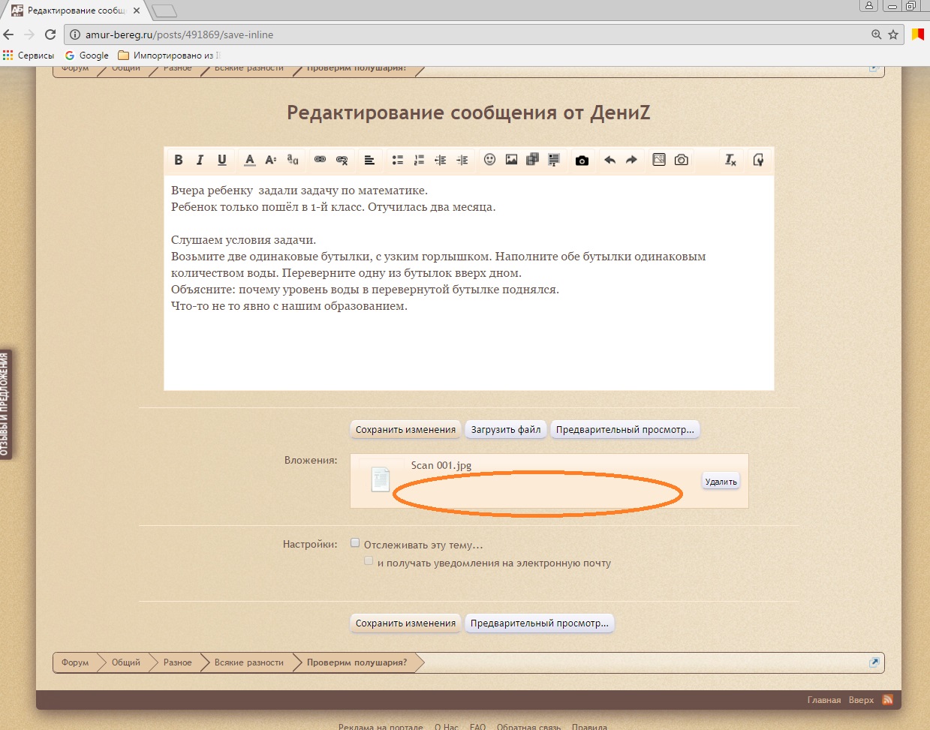Open 'Проверим полушария?' in bottom breadcrumb
This screenshot has height=730, width=930.
click(357, 662)
